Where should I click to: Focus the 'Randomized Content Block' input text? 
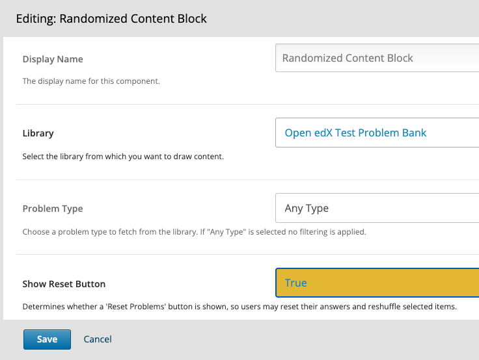[348, 58]
